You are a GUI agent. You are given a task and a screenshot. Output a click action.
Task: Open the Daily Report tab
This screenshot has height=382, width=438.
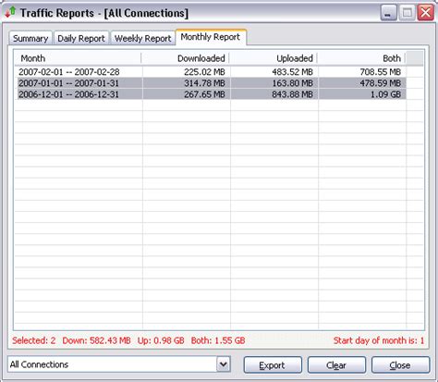[81, 38]
